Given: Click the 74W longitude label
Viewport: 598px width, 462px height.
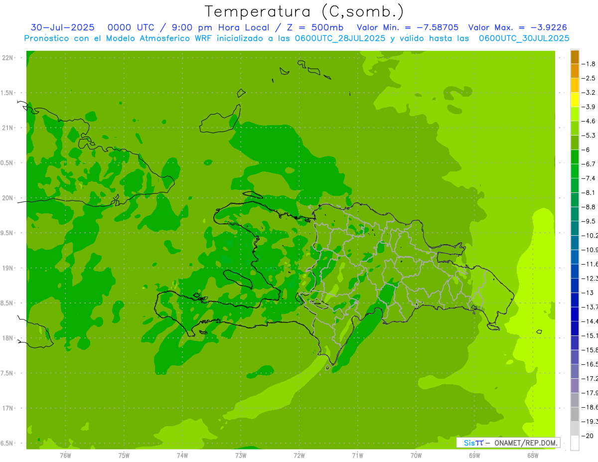Looking at the screenshot, I should coord(182,456).
